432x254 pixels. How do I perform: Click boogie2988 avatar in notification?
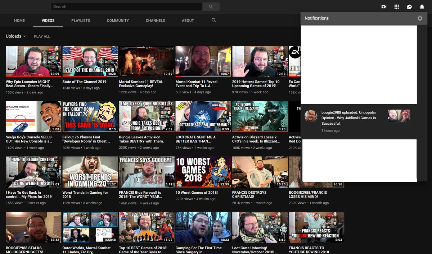click(x=311, y=116)
